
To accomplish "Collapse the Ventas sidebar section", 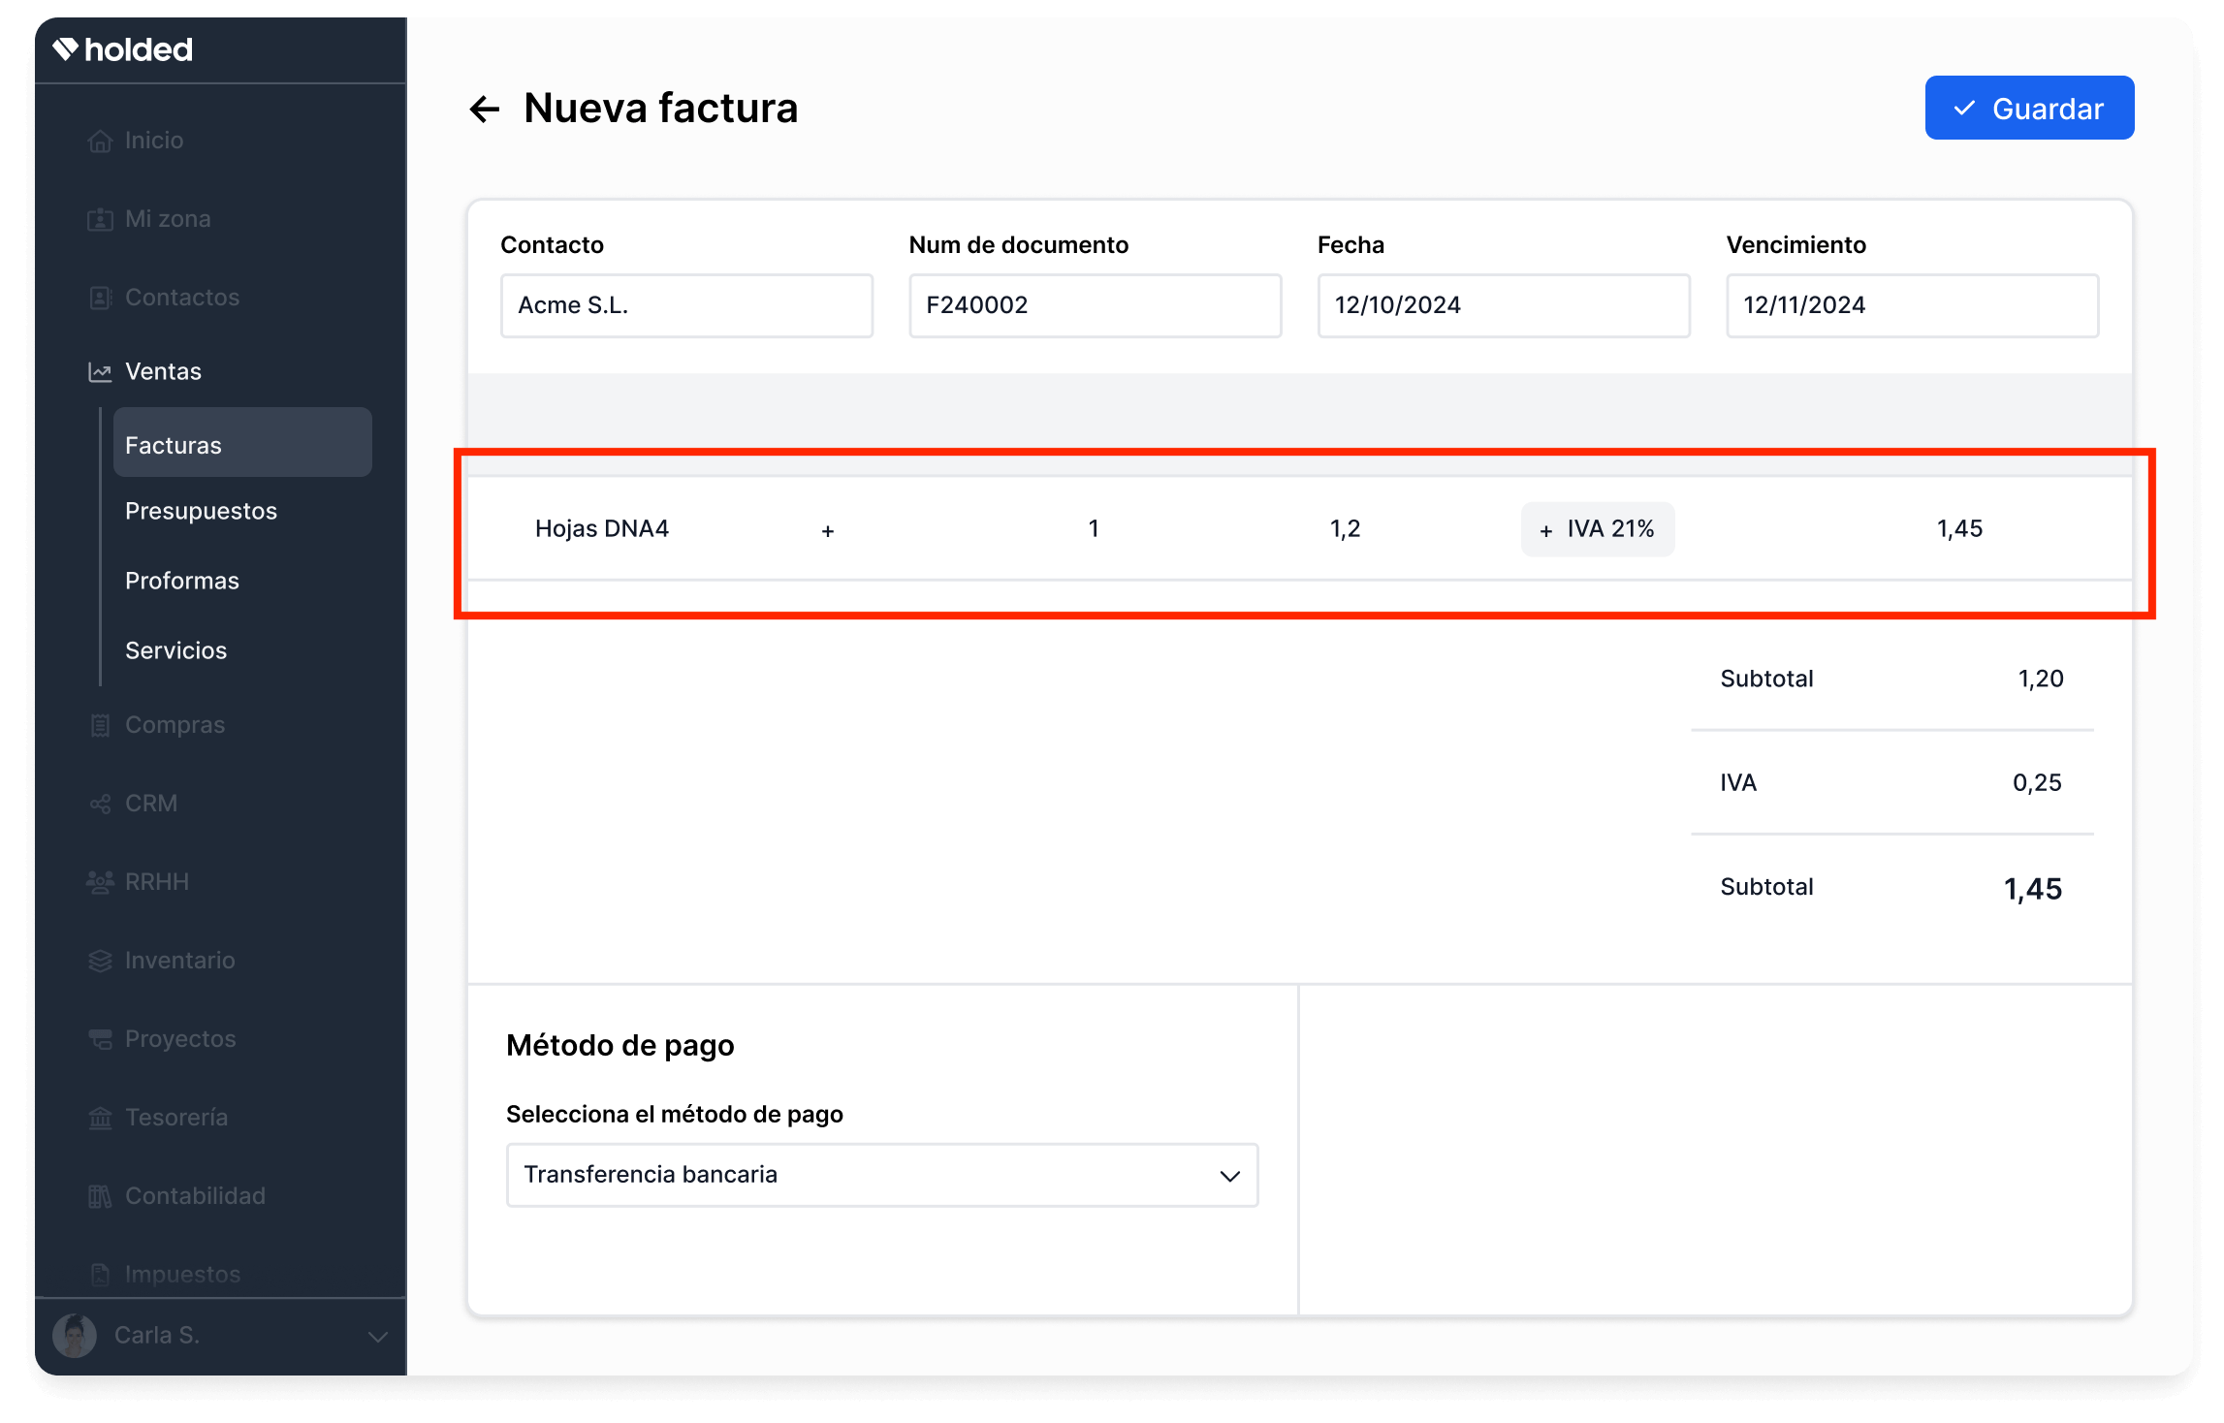I will point(163,372).
